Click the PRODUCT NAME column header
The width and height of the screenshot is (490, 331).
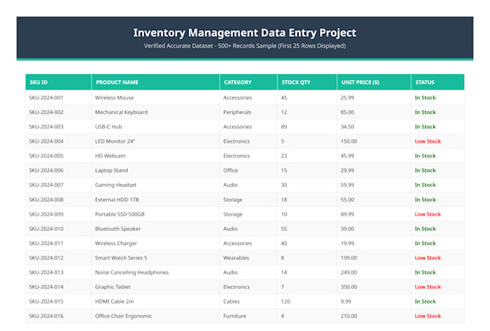[156, 82]
